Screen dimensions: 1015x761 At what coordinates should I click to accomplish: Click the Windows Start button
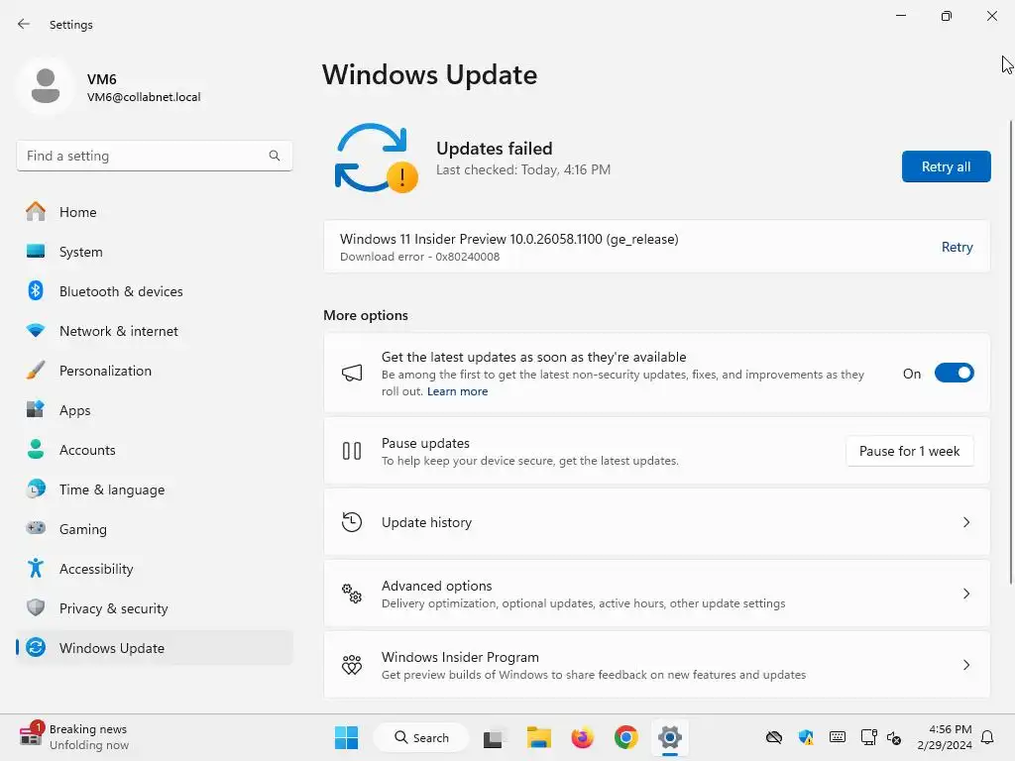coord(346,737)
